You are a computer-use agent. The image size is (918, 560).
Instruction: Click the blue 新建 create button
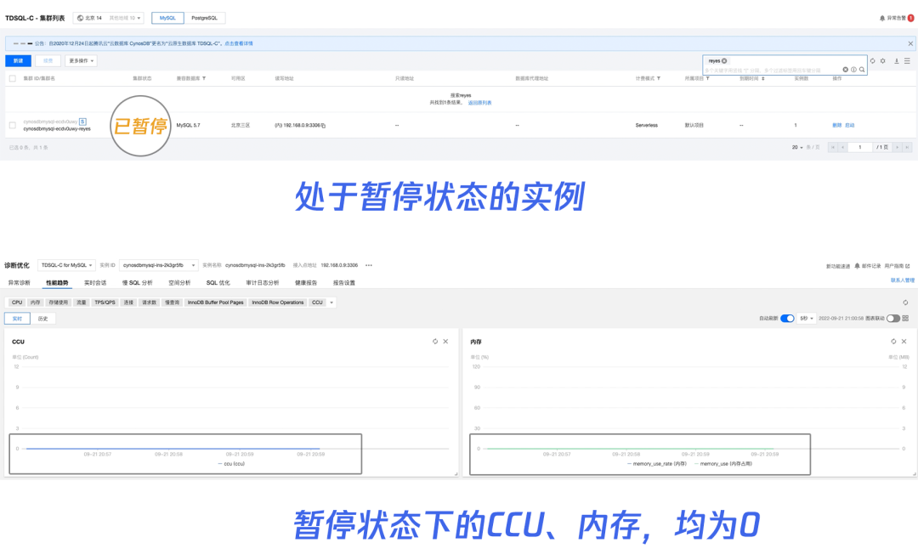click(x=18, y=61)
